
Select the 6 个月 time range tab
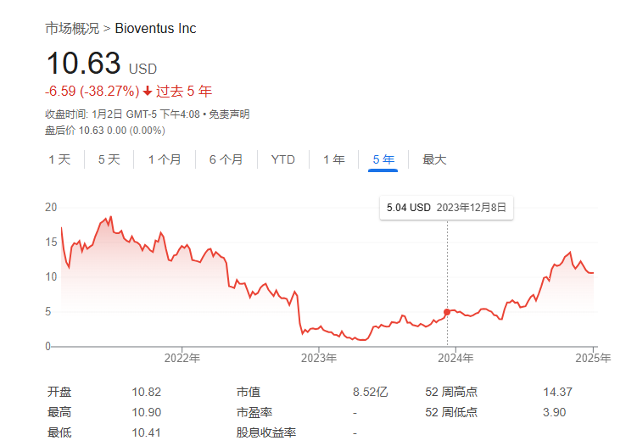tap(226, 159)
